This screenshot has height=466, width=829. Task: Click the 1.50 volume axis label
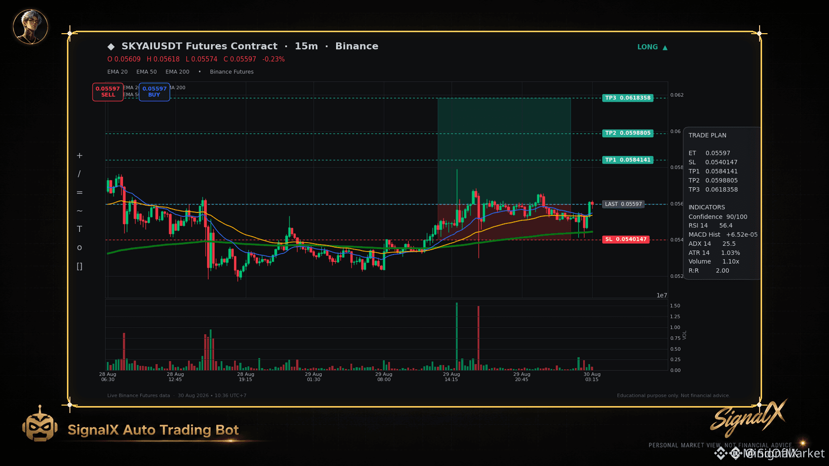coord(675,306)
